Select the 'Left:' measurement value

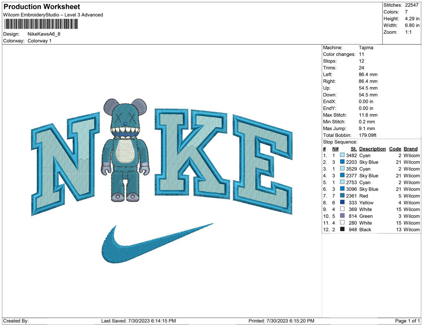(x=368, y=75)
